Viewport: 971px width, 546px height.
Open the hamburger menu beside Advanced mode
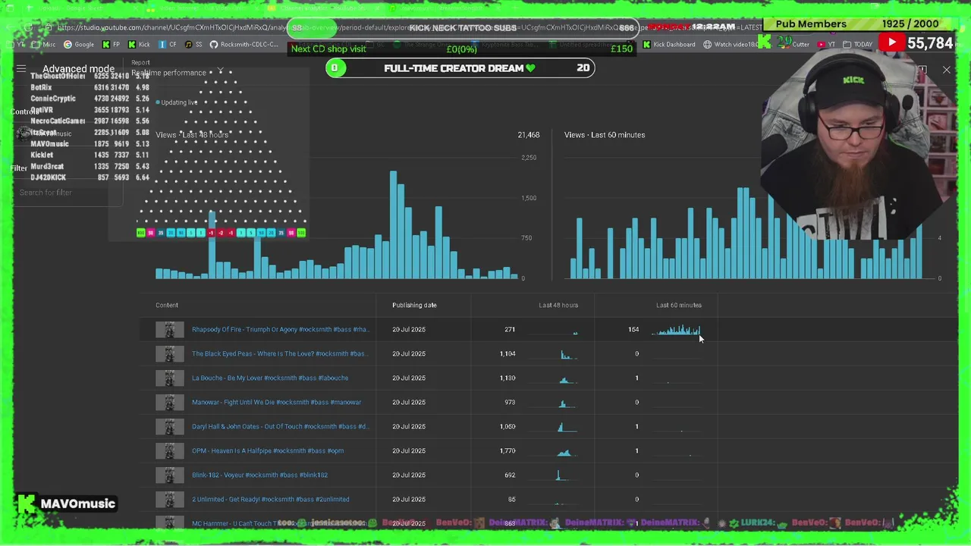tap(21, 69)
